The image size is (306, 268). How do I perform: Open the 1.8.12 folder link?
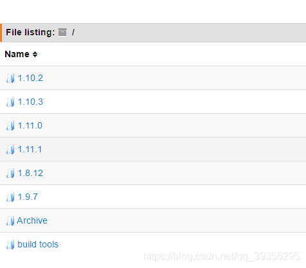point(30,173)
